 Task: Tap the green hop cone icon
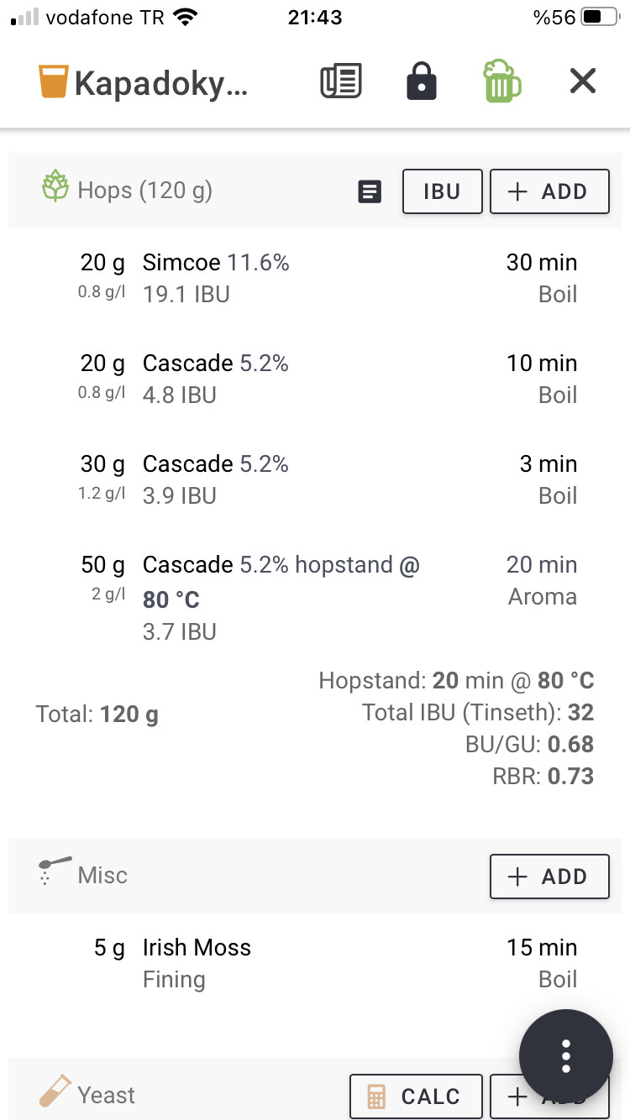(x=55, y=186)
